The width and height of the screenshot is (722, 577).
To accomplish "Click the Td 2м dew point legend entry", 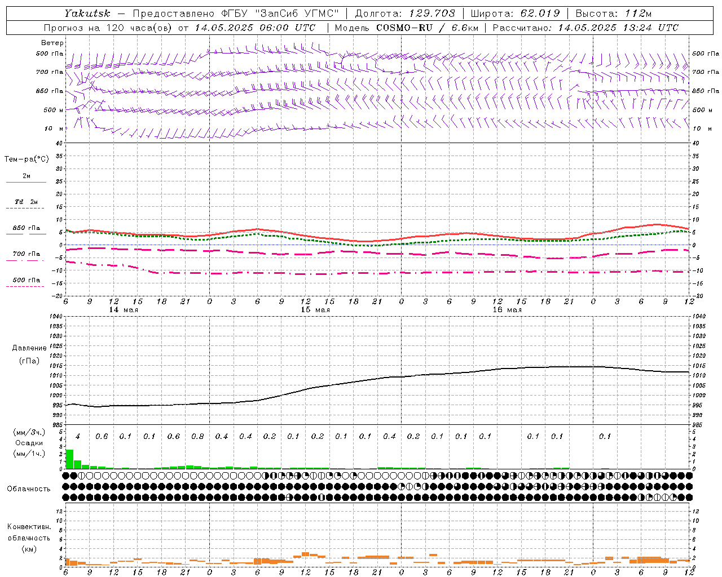I will point(26,202).
